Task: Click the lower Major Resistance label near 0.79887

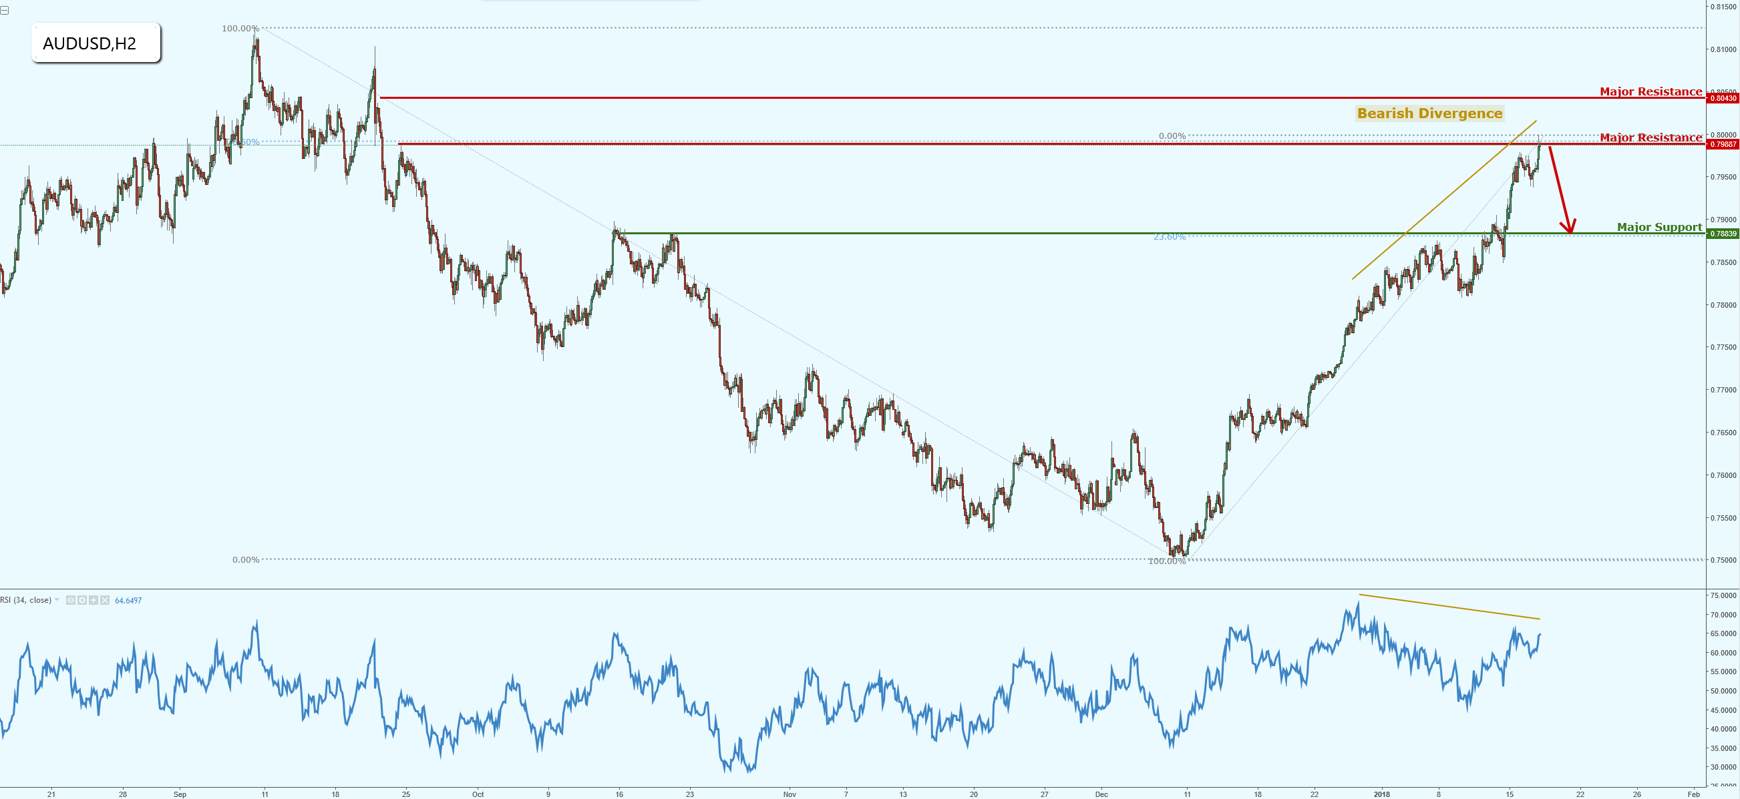Action: tap(1650, 138)
